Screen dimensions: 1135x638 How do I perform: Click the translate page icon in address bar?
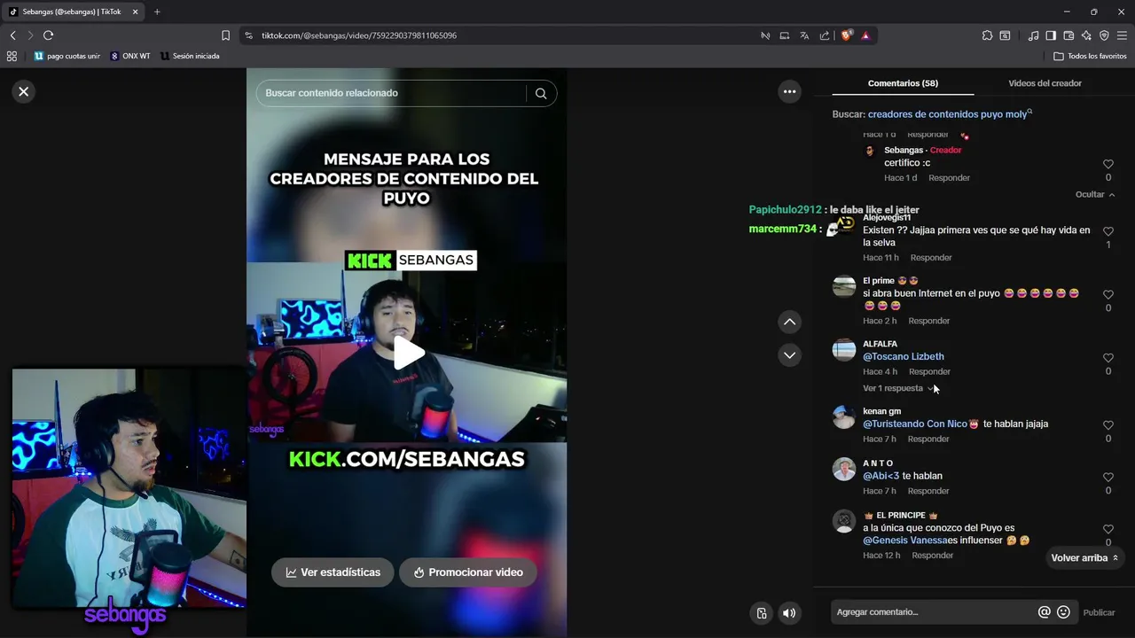804,35
